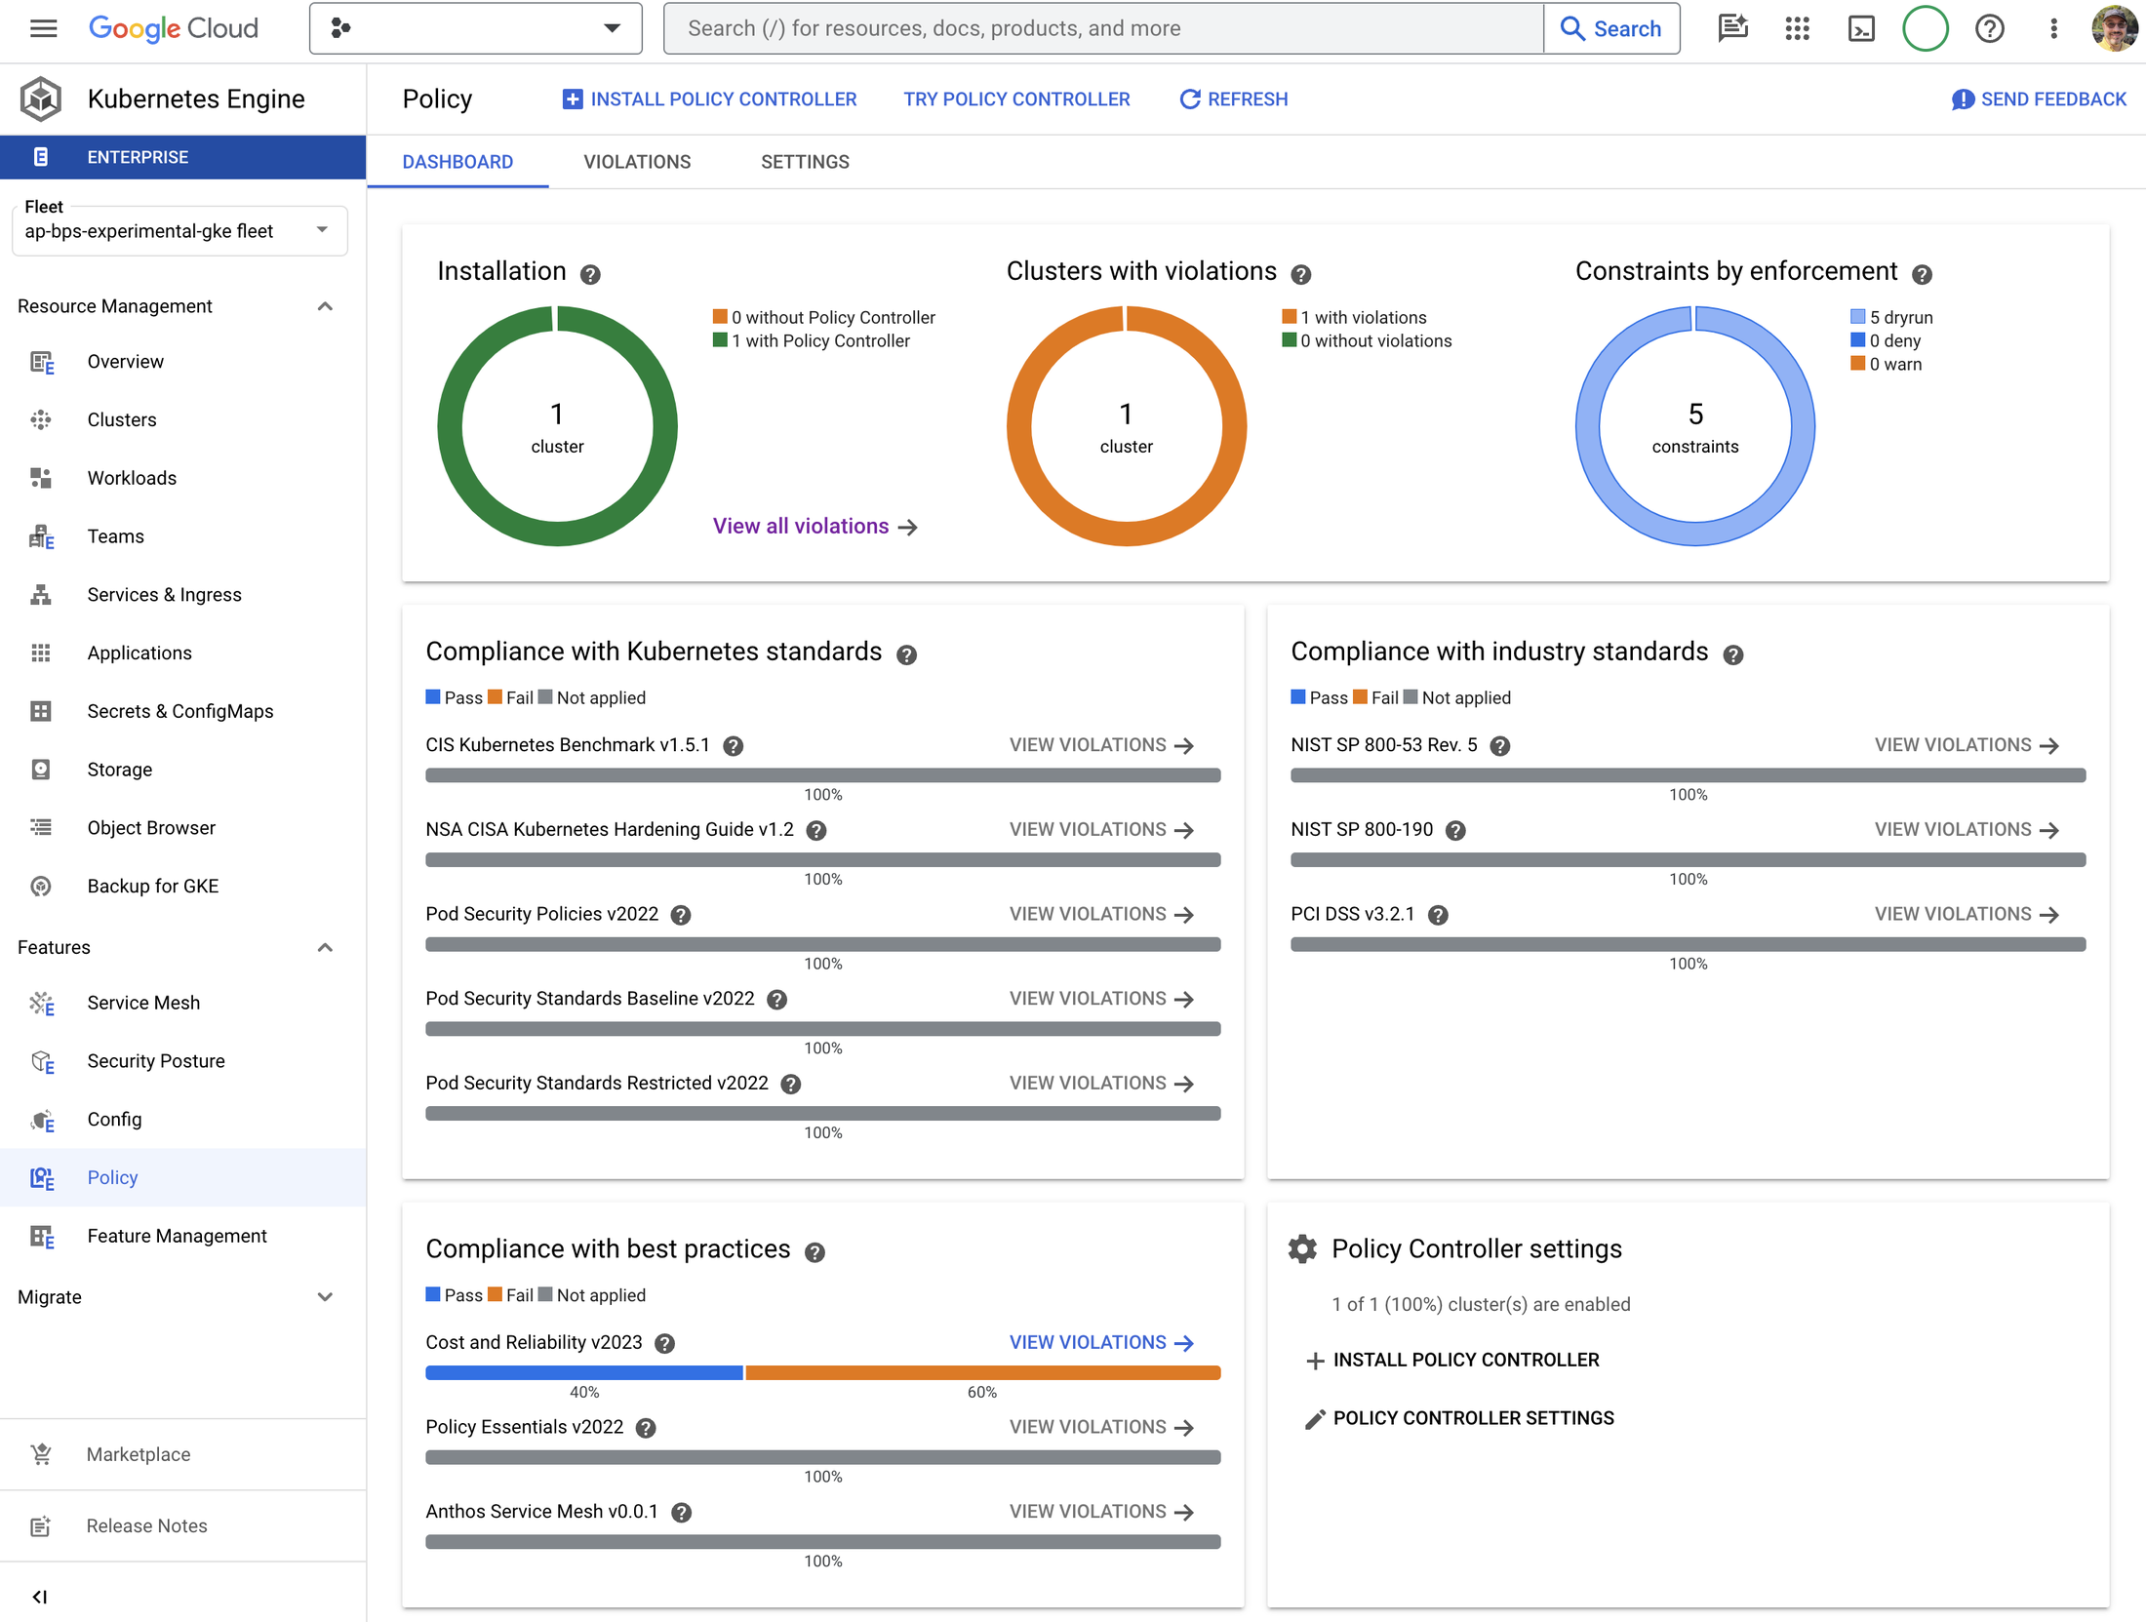Click the Kubernetes Engine logo icon
The height and width of the screenshot is (1622, 2146).
[x=41, y=99]
